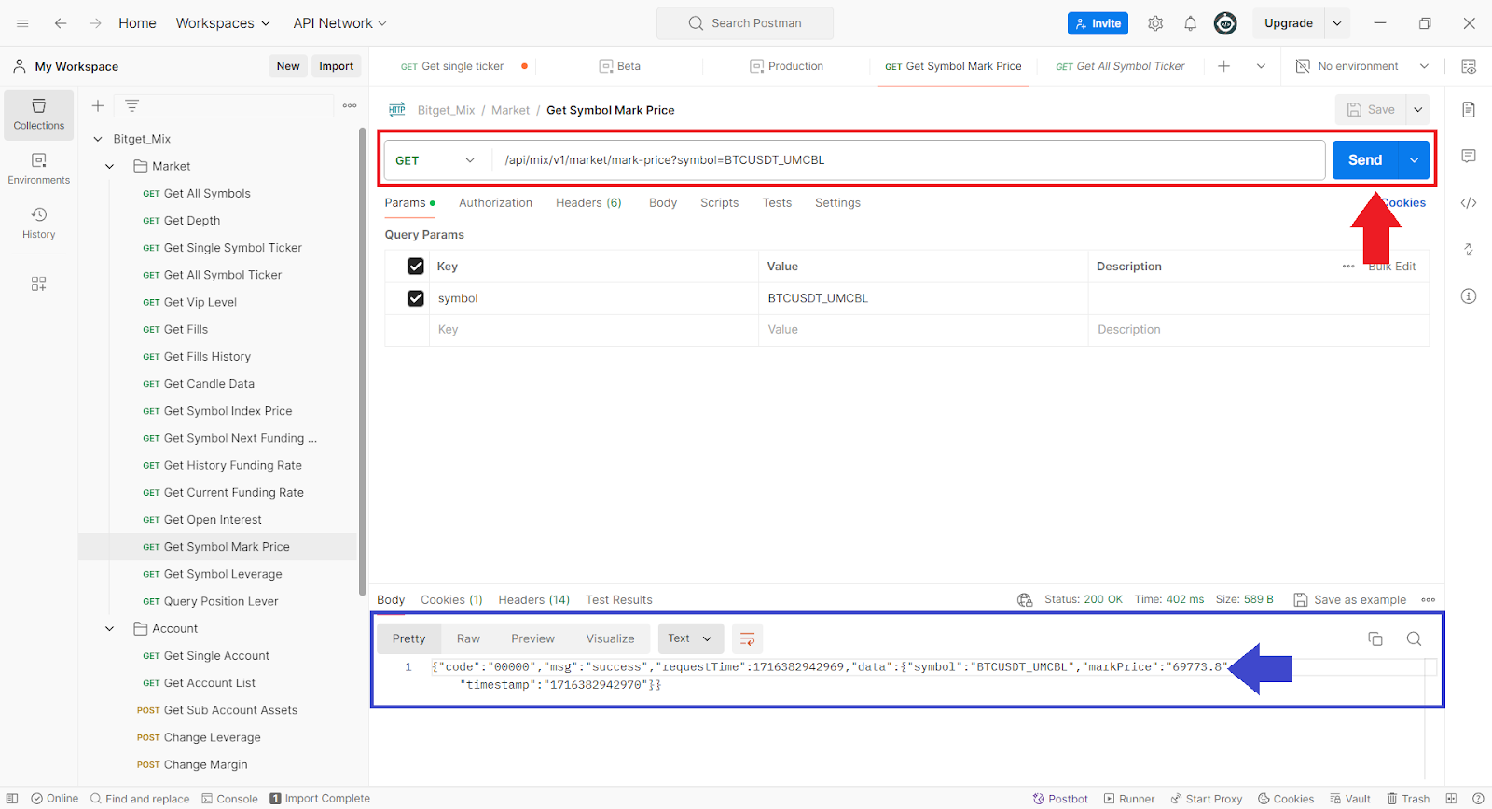Click the collection filter icon
Image resolution: width=1492 pixels, height=809 pixels.
(x=131, y=105)
